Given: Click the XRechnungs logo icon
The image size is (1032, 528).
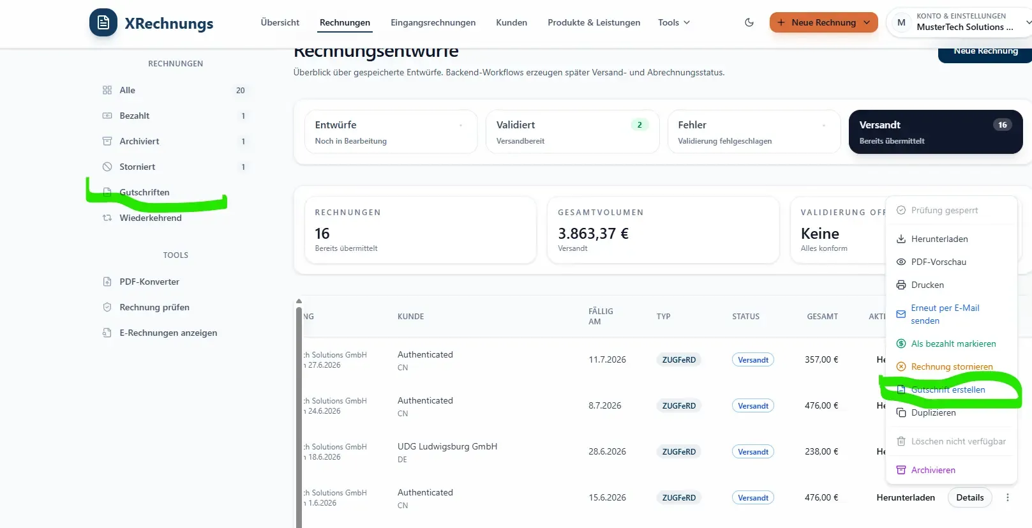Looking at the screenshot, I should (x=103, y=23).
